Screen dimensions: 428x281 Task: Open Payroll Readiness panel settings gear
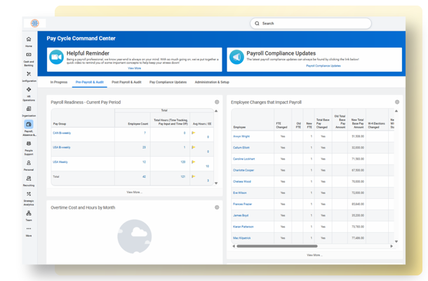coord(217,102)
